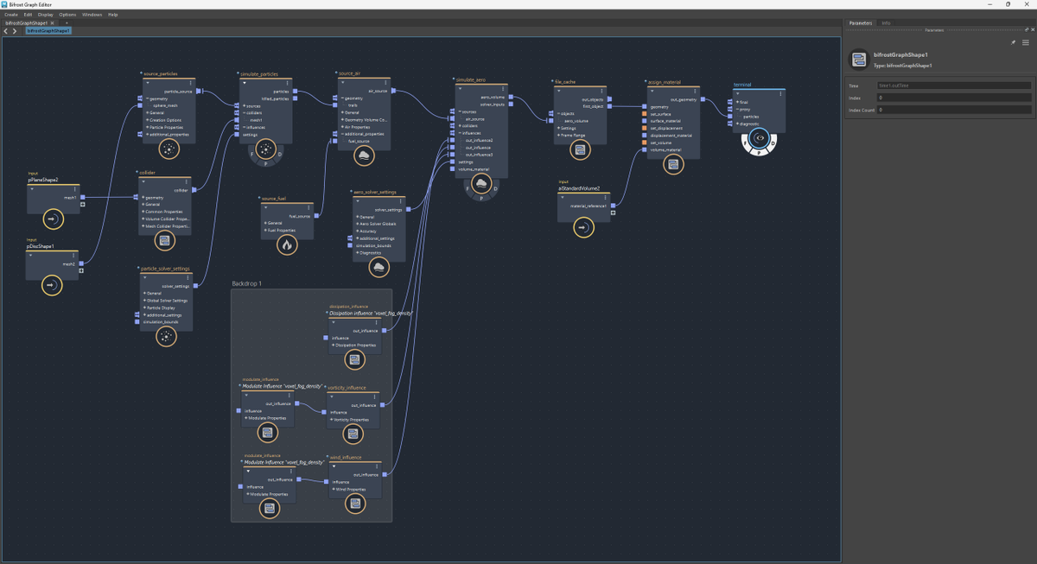
Task: Click the file_cache node compound icon
Action: tap(580, 149)
